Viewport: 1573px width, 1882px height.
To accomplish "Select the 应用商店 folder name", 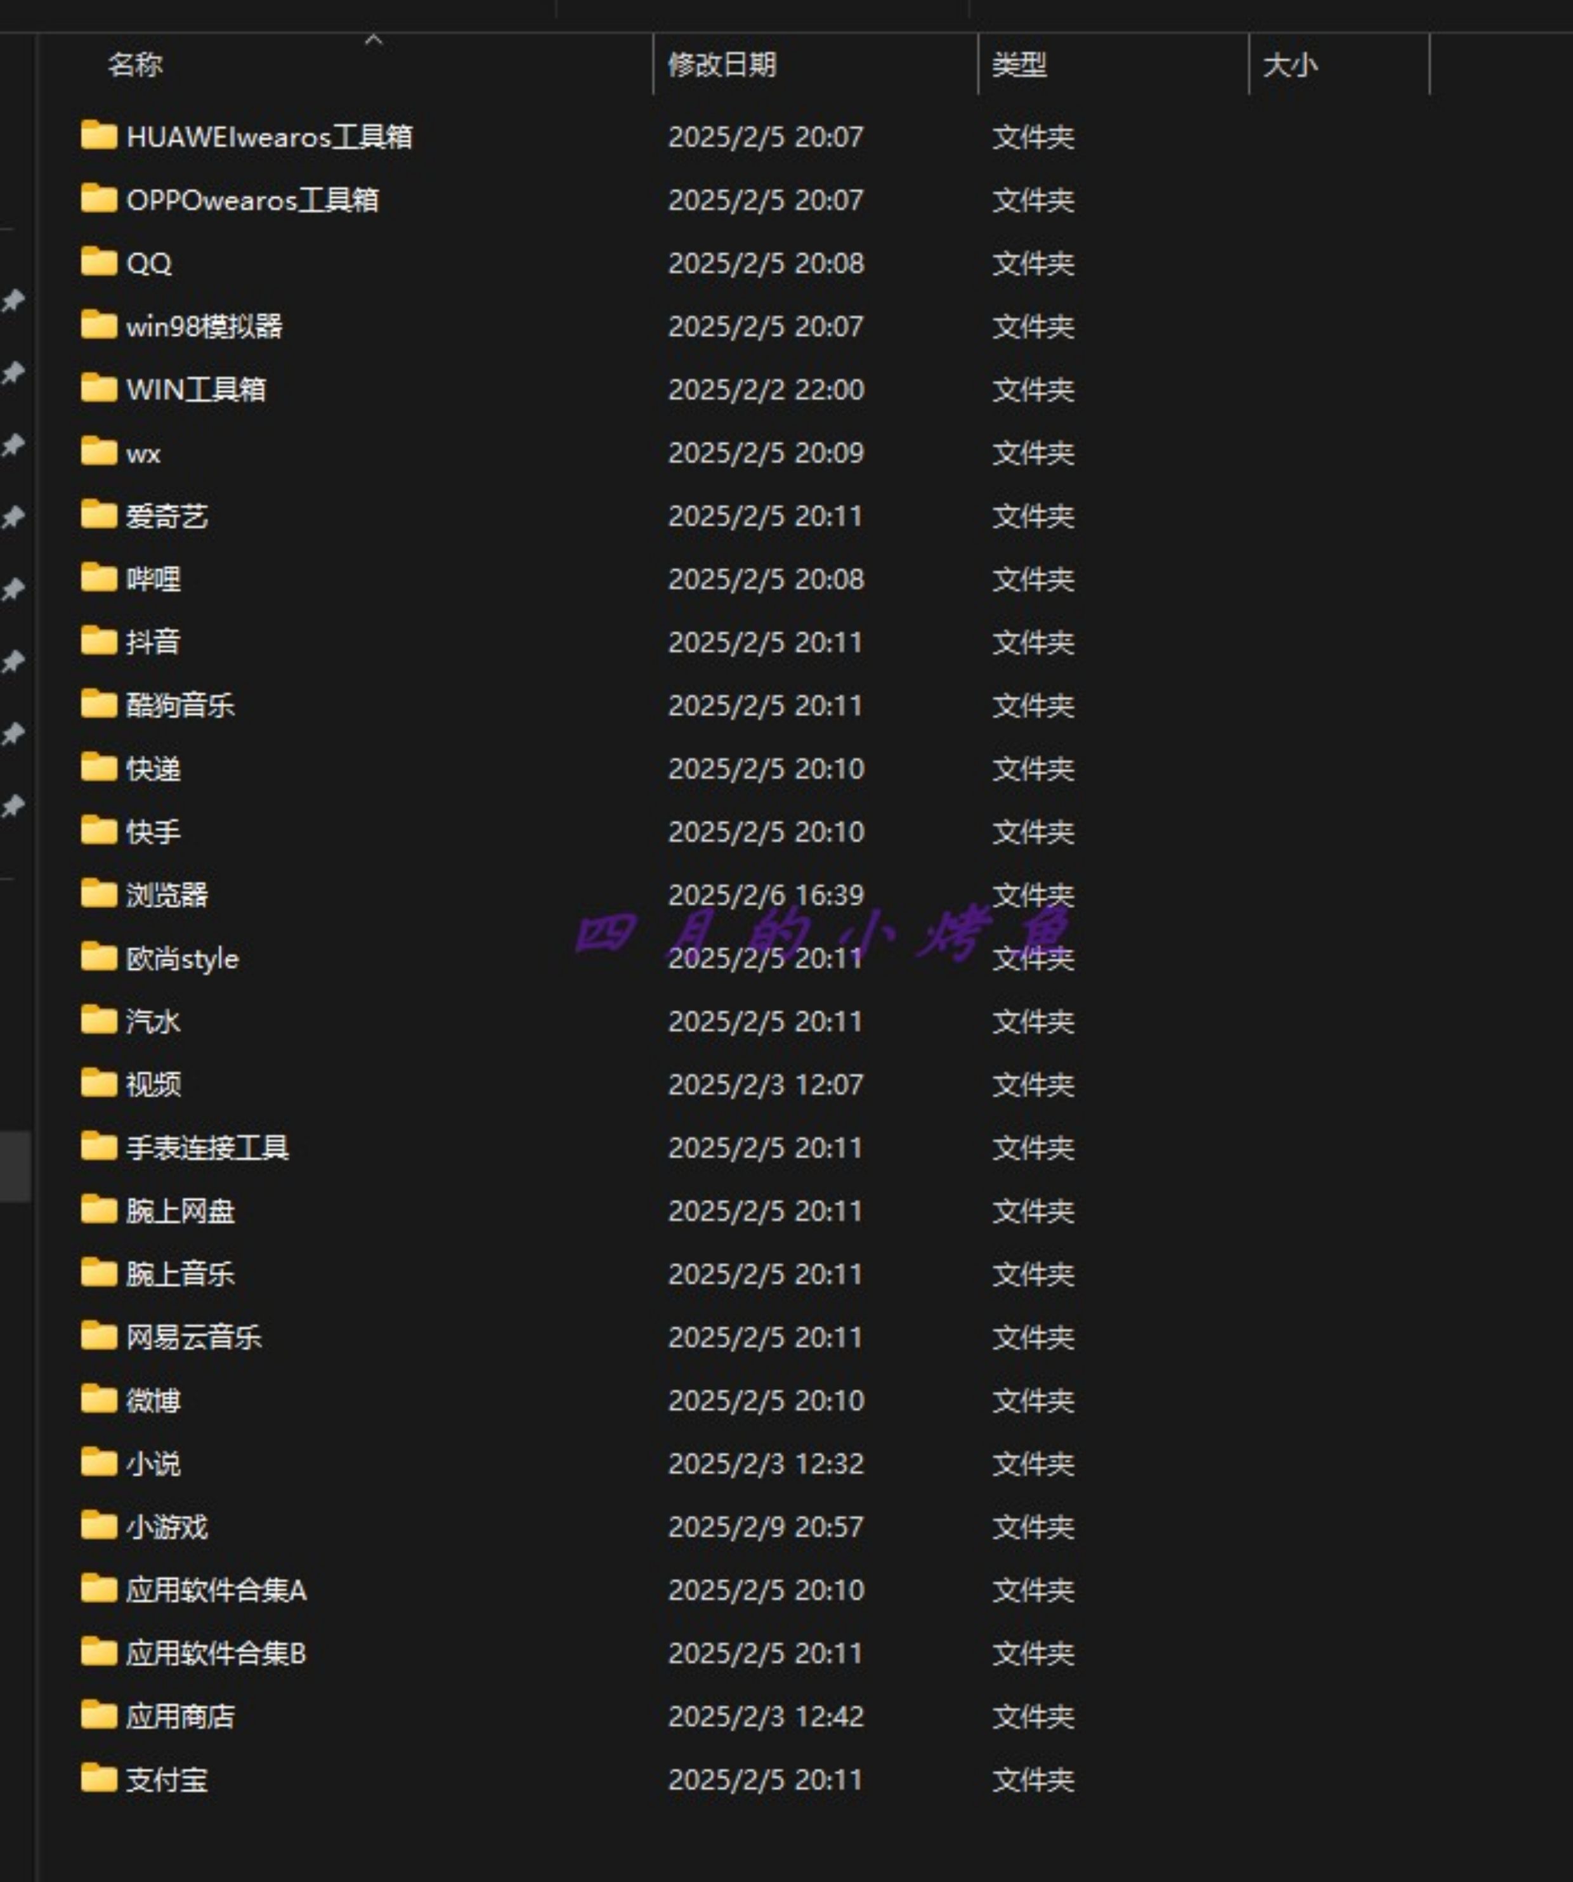I will 180,1717.
